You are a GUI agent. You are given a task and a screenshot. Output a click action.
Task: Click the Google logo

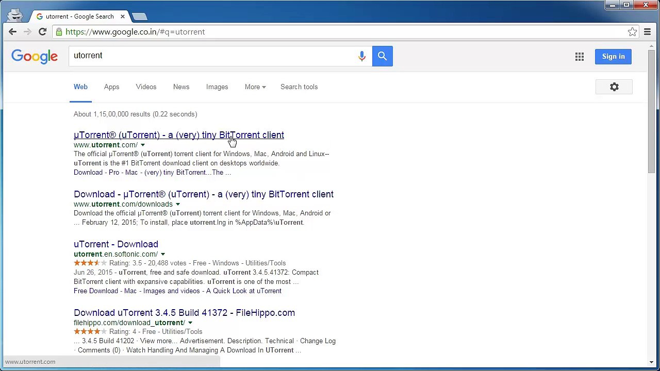[35, 57]
